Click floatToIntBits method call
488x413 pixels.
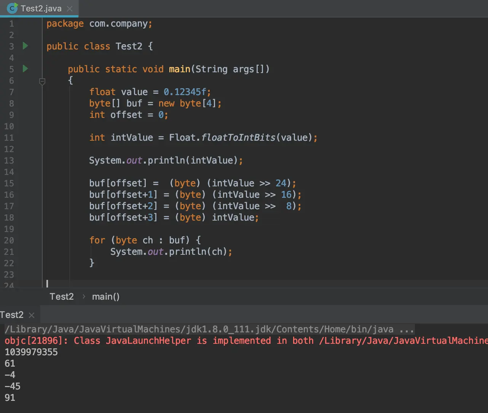[238, 138]
